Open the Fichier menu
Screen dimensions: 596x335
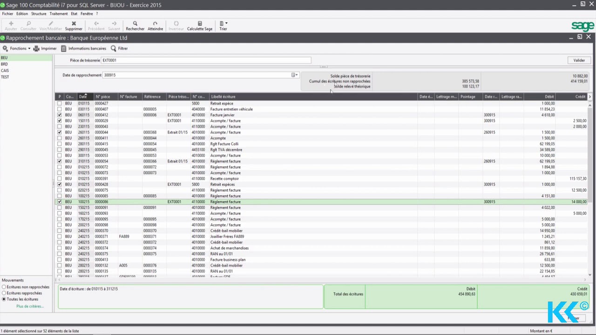tap(7, 14)
